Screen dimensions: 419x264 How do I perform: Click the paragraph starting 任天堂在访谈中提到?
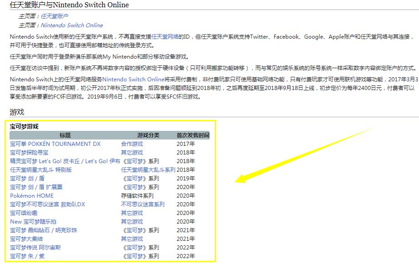(213, 68)
